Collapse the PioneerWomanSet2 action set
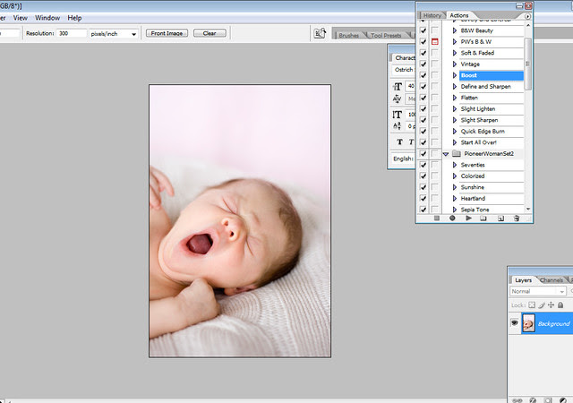Screen dimensions: 573x403 point(446,153)
